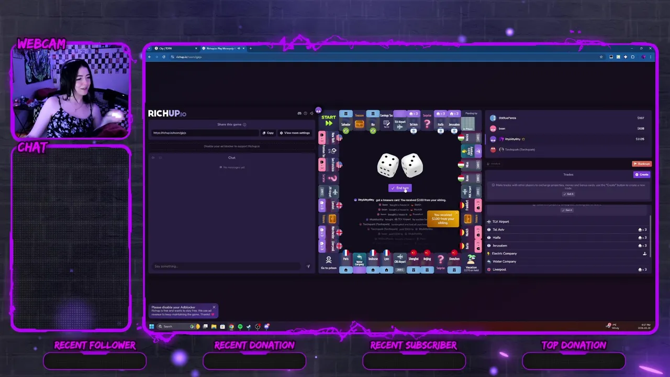Bookmark this page with star icon
Screen dimensions: 670x377
click(601, 57)
